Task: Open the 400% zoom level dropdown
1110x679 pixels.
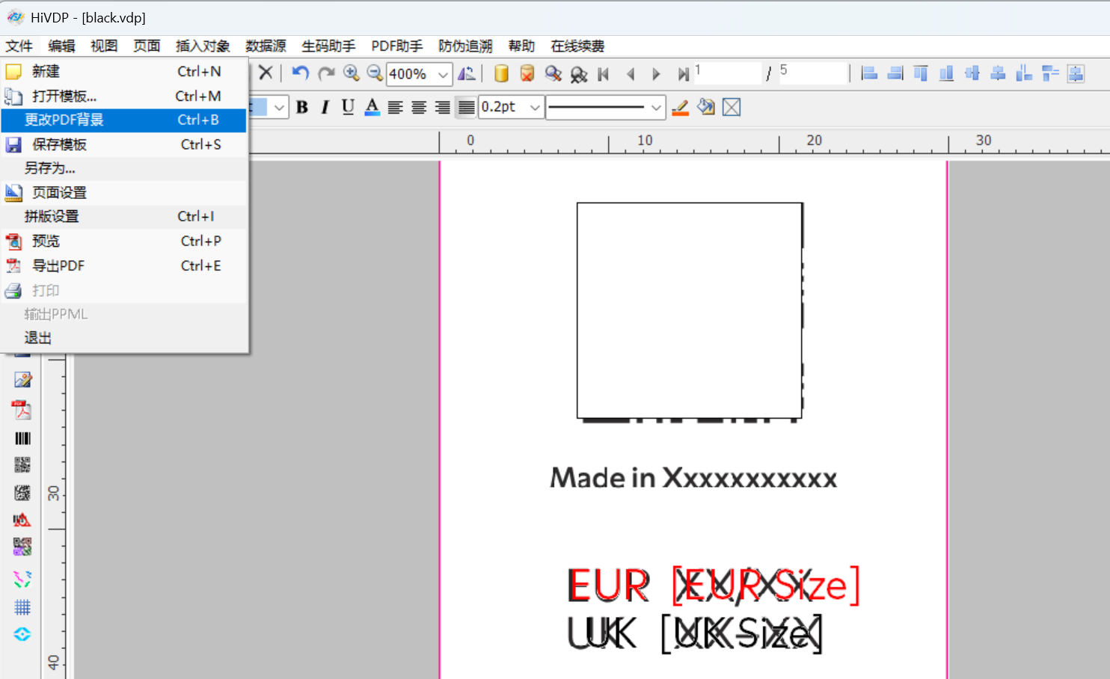Action: [443, 74]
